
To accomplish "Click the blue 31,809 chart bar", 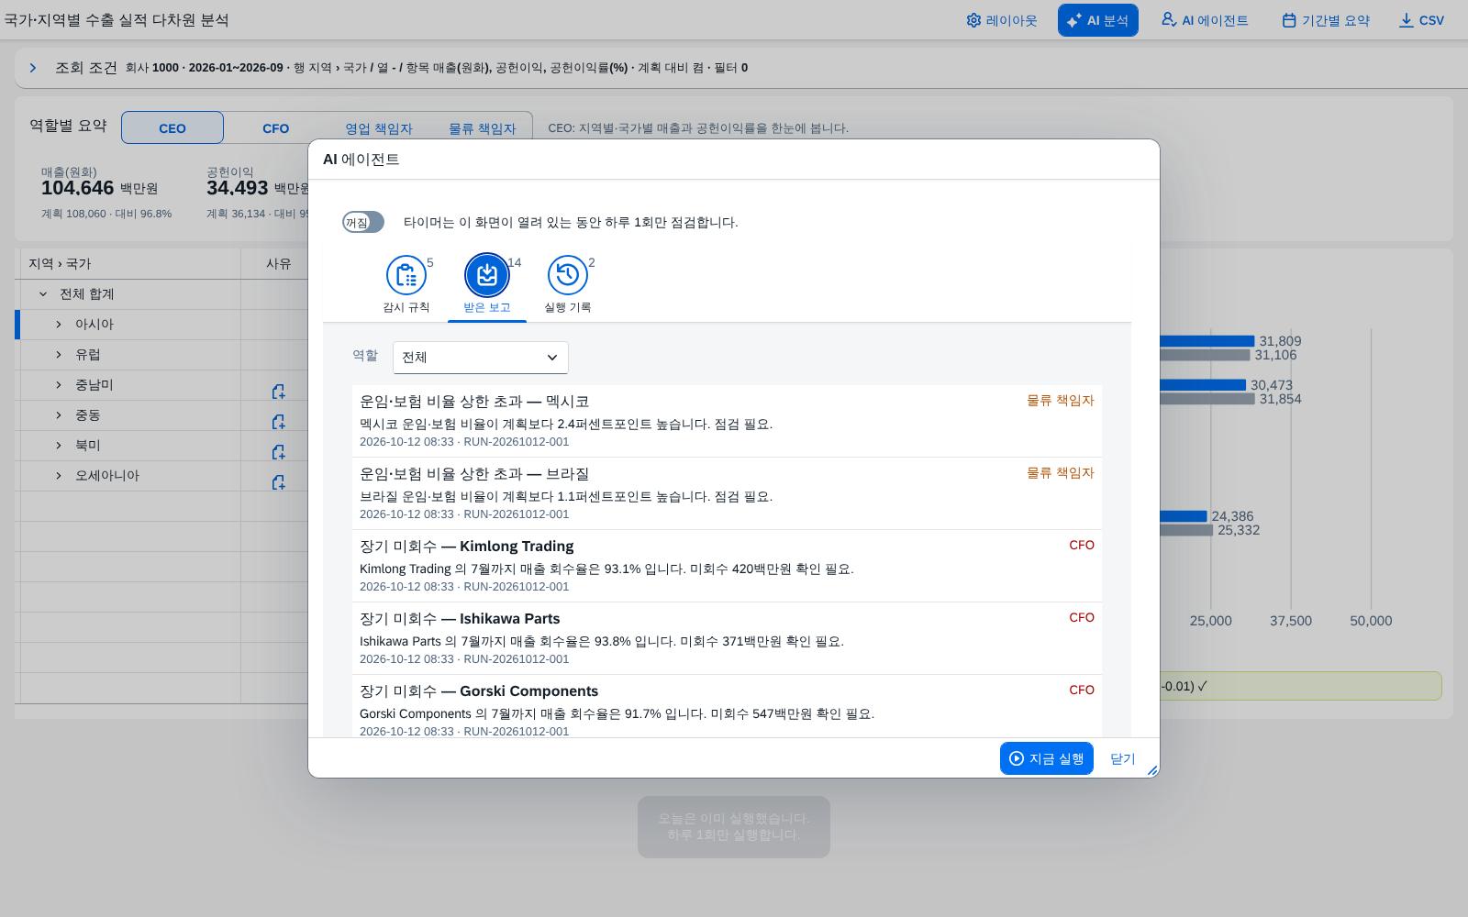I will click(x=1207, y=341).
